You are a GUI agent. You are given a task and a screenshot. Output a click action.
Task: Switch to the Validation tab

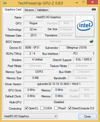42,10
